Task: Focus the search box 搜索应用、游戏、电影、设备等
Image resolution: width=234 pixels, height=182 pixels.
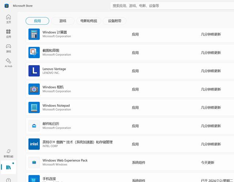Action: tap(172, 6)
